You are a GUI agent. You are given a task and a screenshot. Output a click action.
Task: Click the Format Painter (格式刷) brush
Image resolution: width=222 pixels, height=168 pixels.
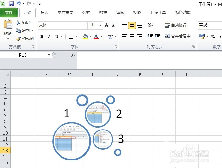18,39
